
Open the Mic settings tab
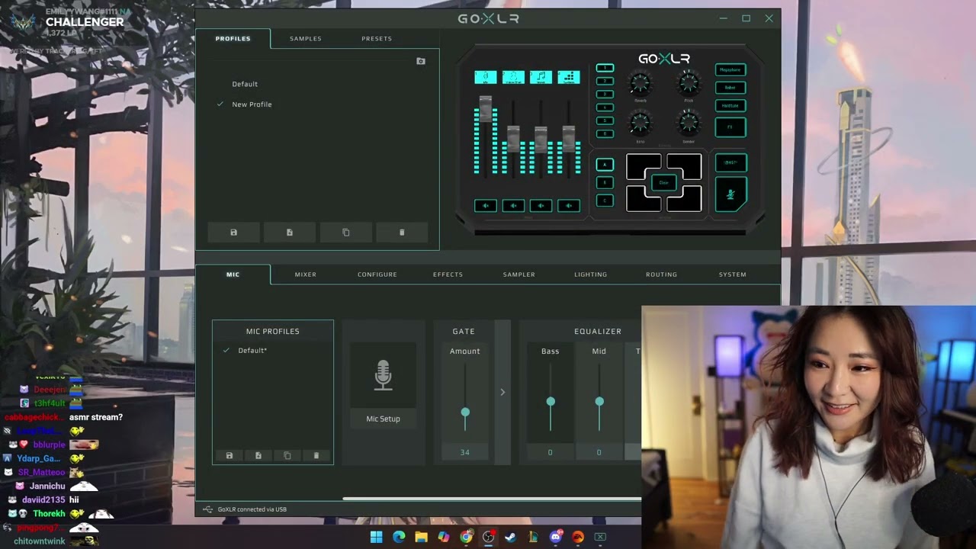tap(233, 274)
